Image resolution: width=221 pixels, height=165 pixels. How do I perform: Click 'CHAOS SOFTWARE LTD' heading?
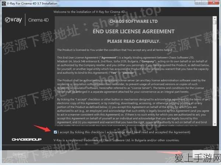[134, 21]
